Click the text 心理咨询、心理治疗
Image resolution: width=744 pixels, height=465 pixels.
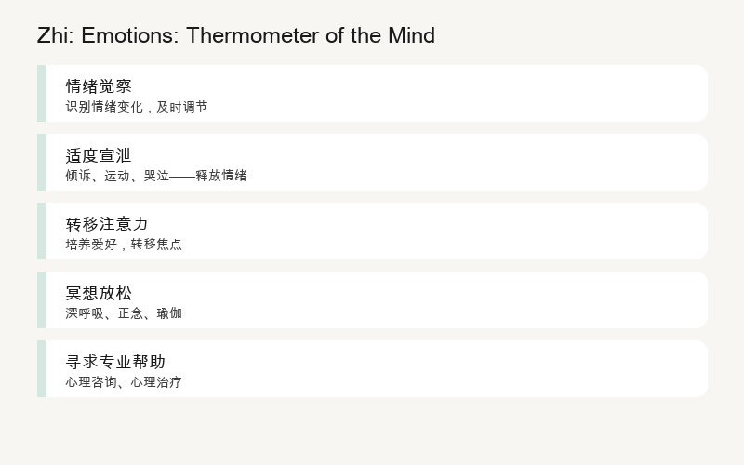[x=124, y=382]
